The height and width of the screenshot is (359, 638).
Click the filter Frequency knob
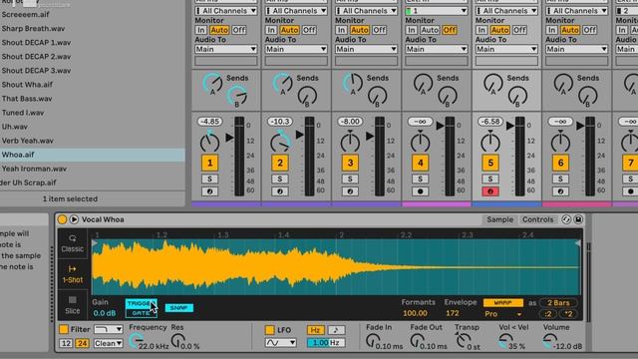(x=136, y=340)
